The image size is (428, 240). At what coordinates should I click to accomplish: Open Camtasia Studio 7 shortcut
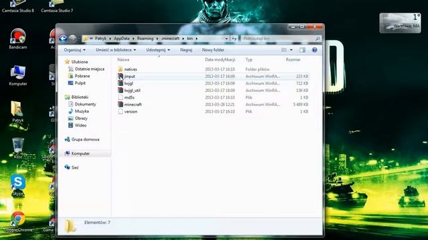pyautogui.click(x=57, y=7)
